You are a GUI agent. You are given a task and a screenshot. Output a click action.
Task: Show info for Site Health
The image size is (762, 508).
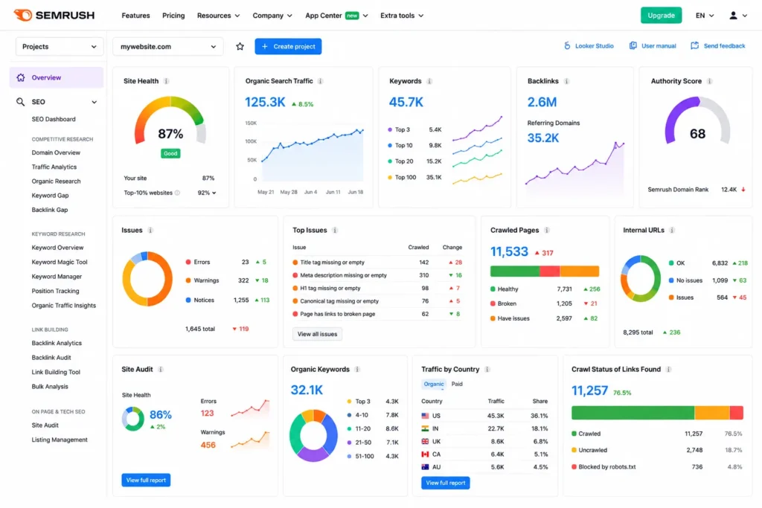click(166, 81)
